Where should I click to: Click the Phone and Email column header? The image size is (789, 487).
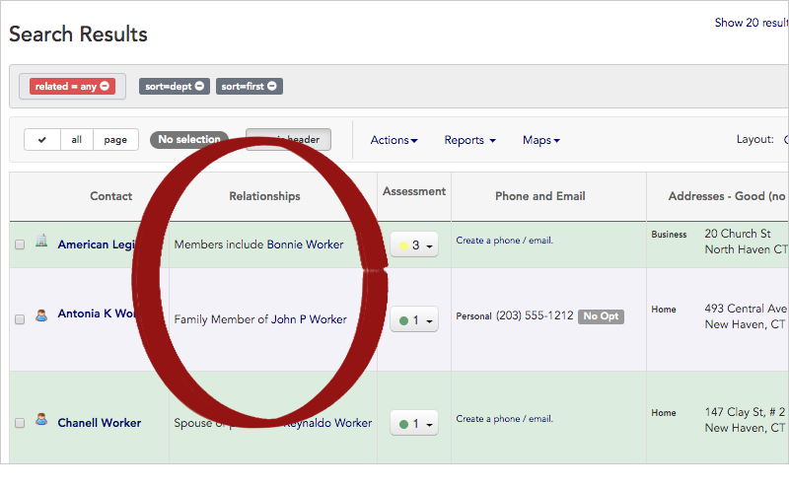coord(539,196)
